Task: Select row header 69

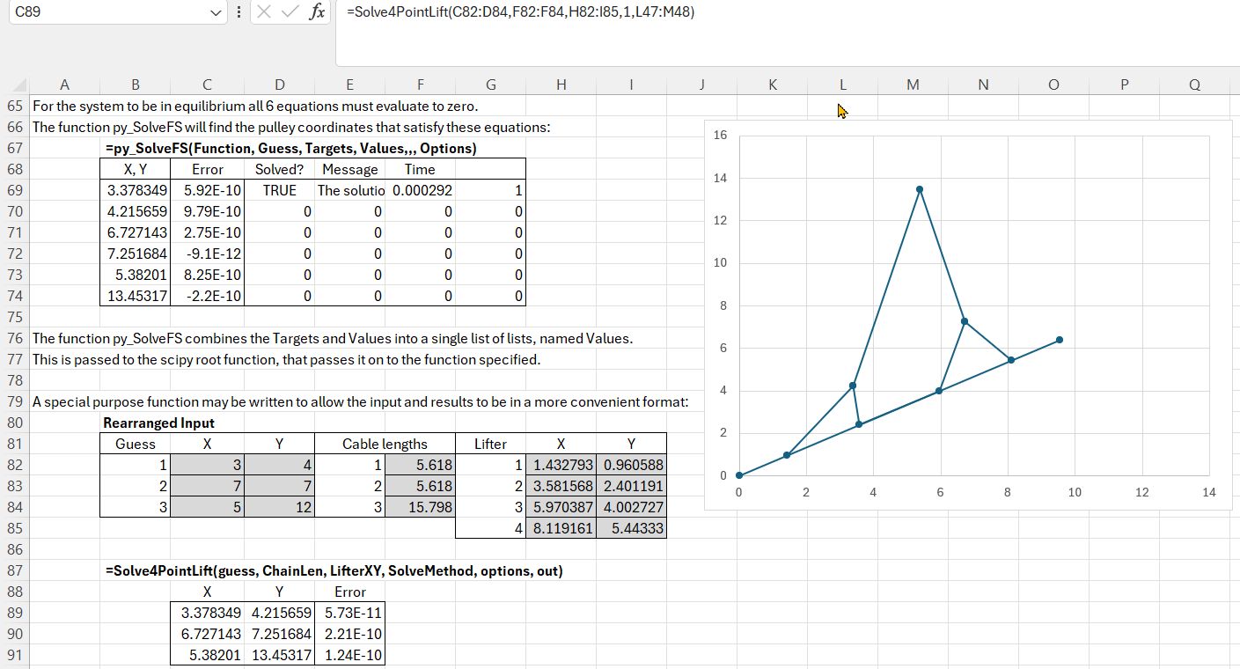Action: coord(15,191)
